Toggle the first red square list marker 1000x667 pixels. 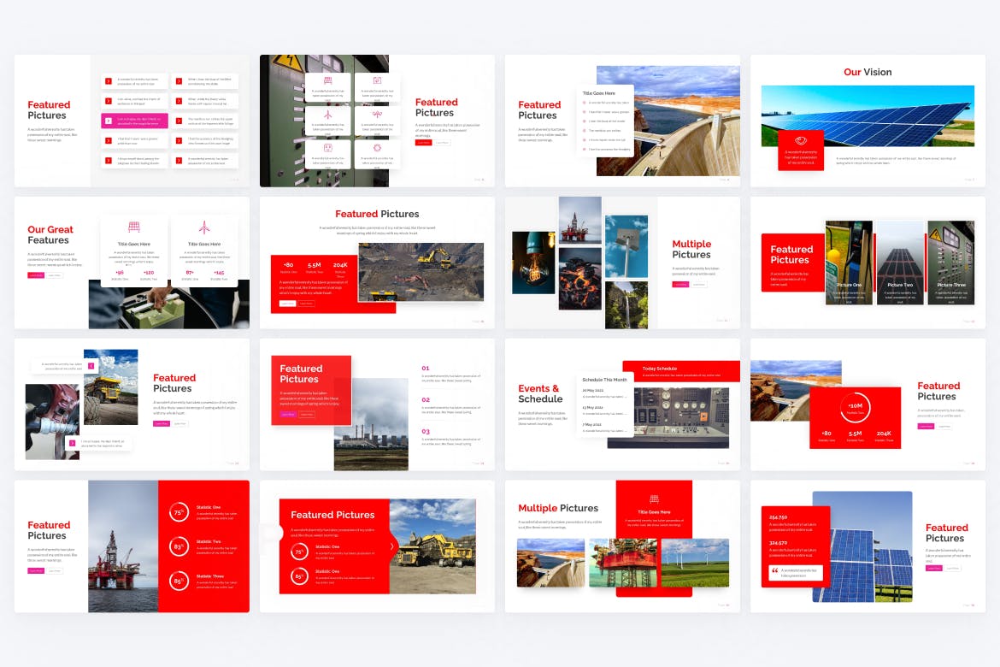click(x=108, y=81)
